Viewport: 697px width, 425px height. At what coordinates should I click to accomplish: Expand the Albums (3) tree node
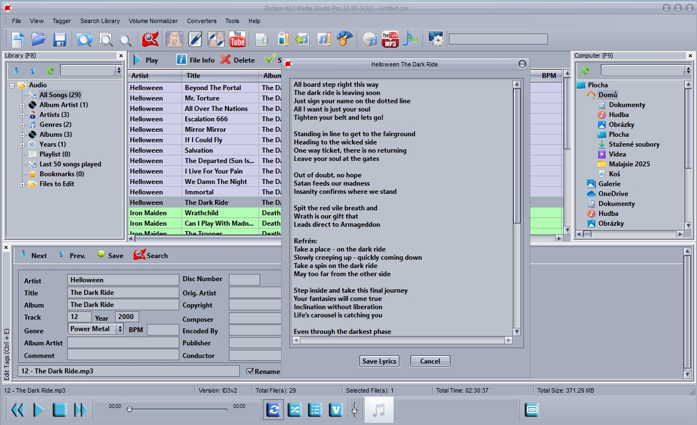click(x=23, y=135)
